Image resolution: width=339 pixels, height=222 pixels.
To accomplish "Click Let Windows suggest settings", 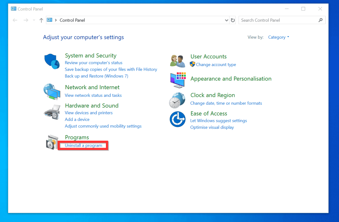I will [x=218, y=121].
